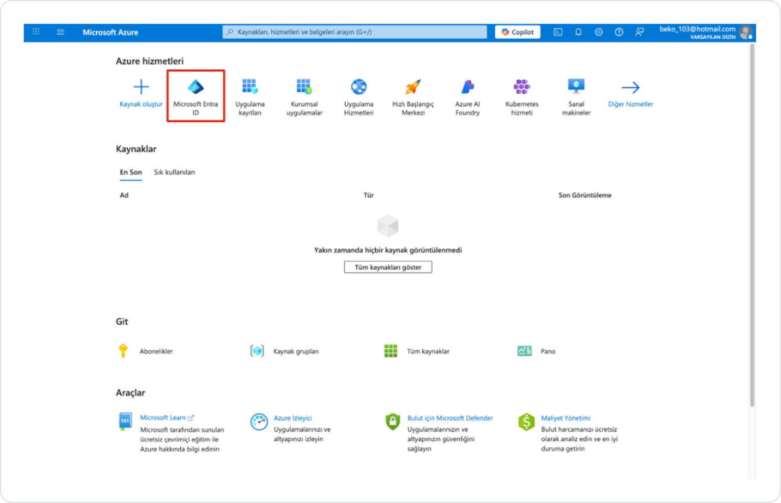The image size is (781, 503).
Task: Click the Ad column header
Action: click(124, 195)
